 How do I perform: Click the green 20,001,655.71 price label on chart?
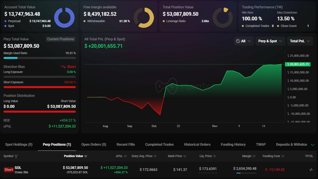pyautogui.click(x=297, y=64)
